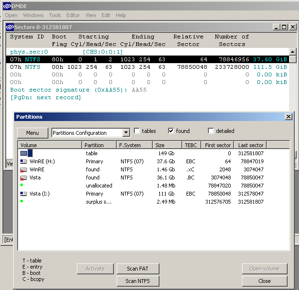
Task: Open the Open menu
Action: [11, 15]
